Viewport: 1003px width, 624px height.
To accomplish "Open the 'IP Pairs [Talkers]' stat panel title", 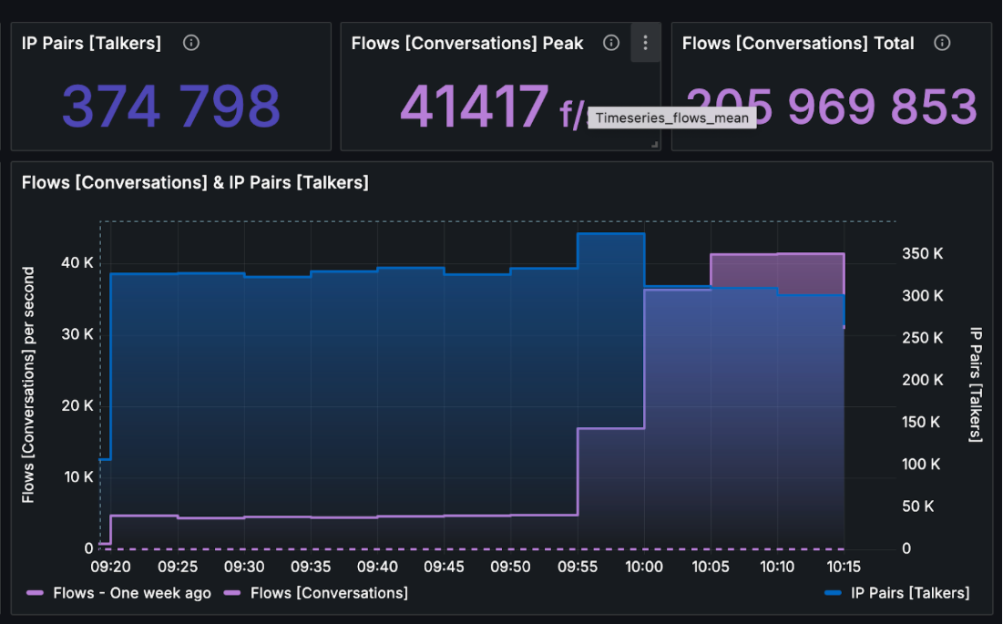I will (91, 43).
